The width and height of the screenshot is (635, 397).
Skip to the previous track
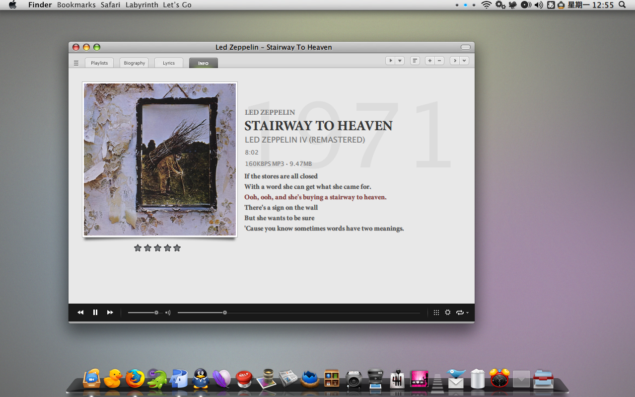tap(80, 313)
